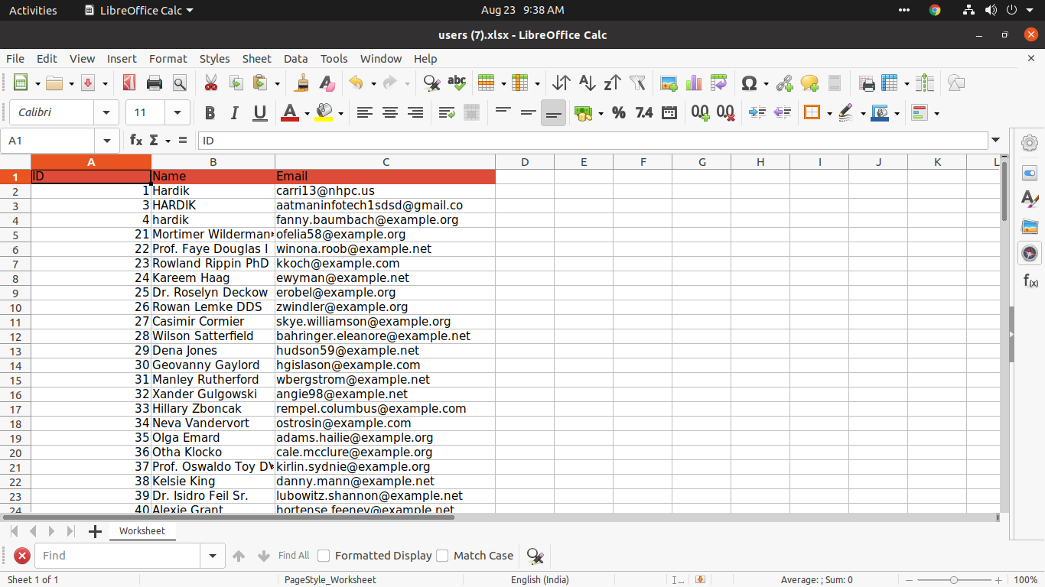Screen dimensions: 1045x587
Task: Click the AutoFilter funnel icon
Action: coord(637,83)
